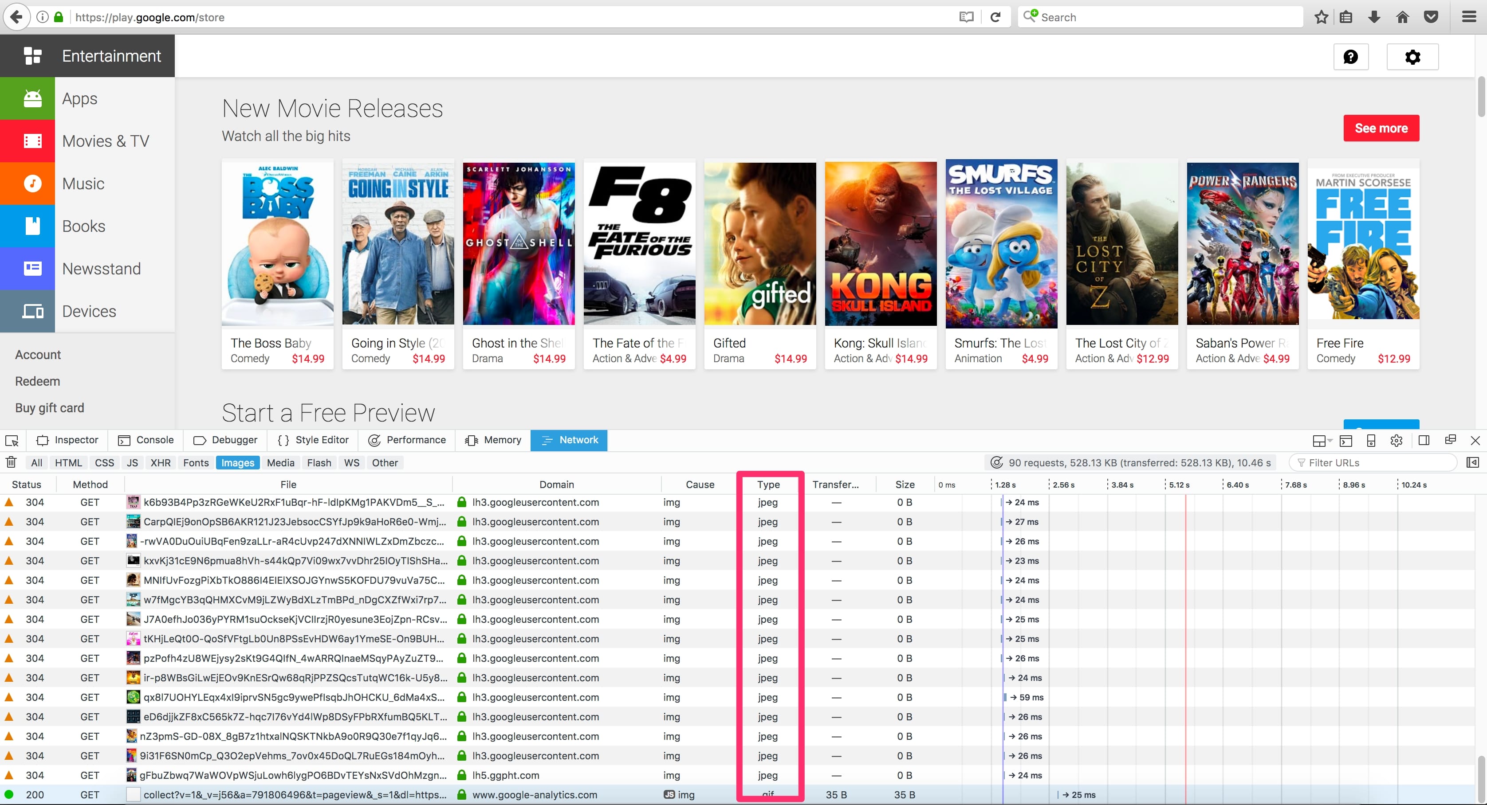Toggle the JS request filter
Screen dimensions: 1487x805
pos(132,462)
